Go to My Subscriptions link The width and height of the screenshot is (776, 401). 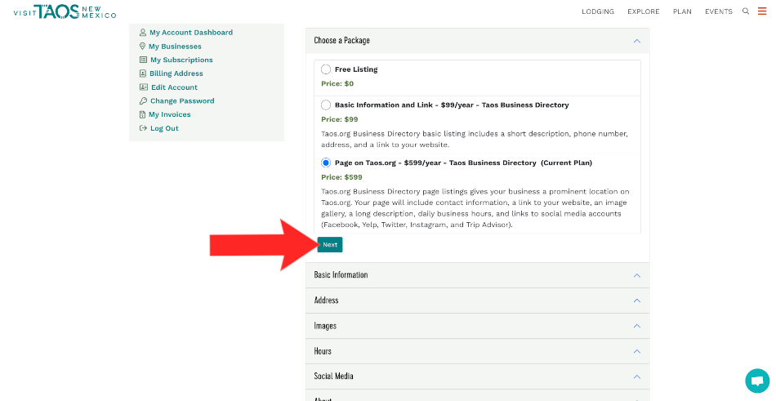(x=181, y=60)
